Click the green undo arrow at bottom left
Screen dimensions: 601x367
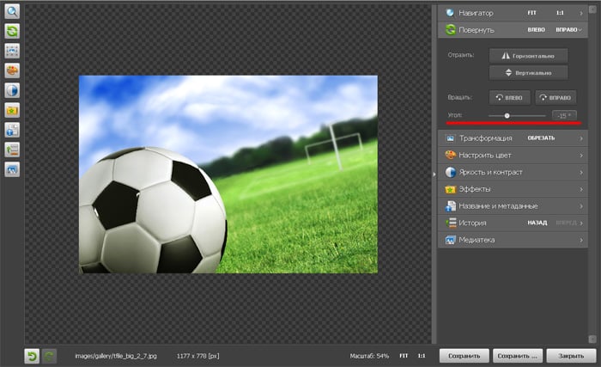(32, 355)
